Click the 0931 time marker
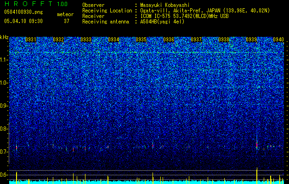 tap(31, 40)
